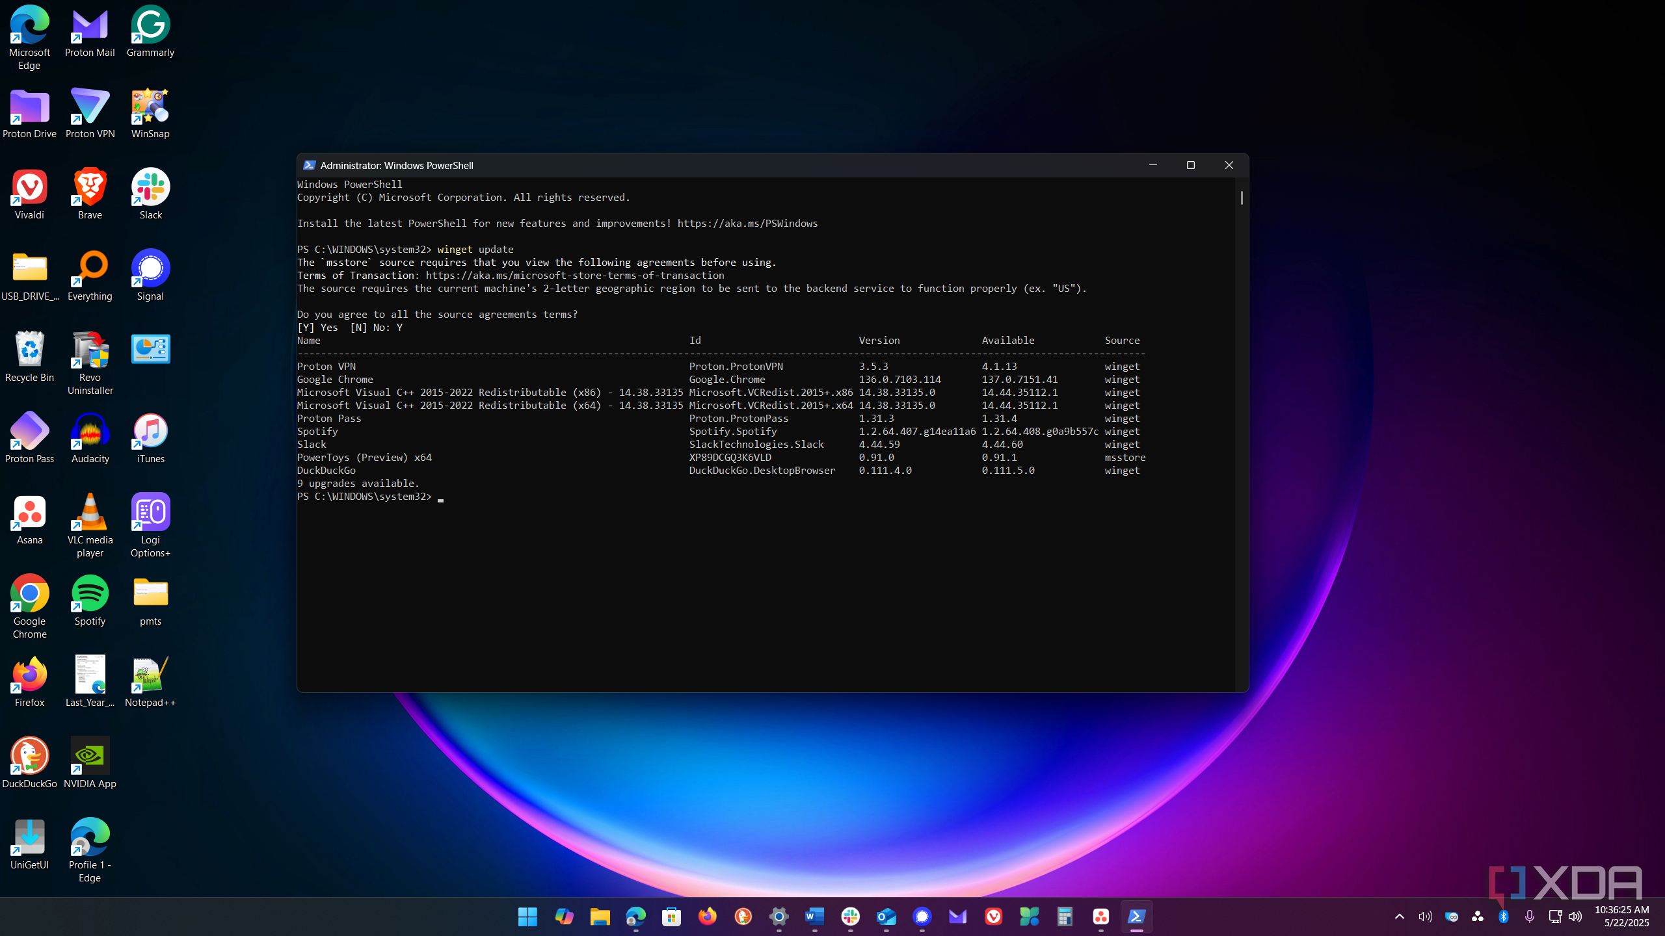Open network and volume quick settings
This screenshot has width=1665, height=936.
(x=1565, y=916)
